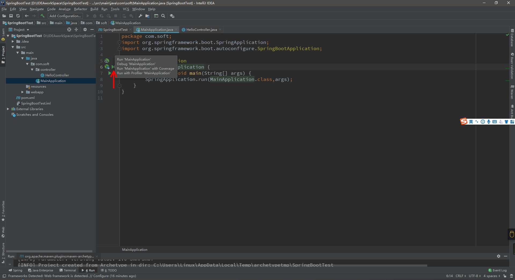Toggle the Sogou English/Chinese input mode
Screen dimensions: 515x280
click(471, 122)
